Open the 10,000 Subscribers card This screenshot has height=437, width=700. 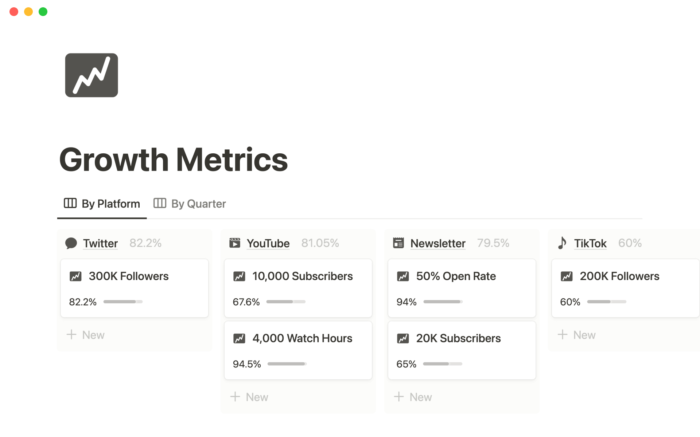click(x=302, y=276)
